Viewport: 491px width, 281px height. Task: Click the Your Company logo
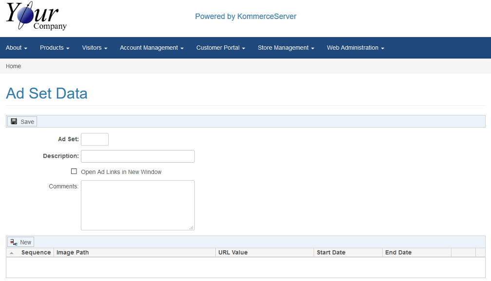point(36,17)
